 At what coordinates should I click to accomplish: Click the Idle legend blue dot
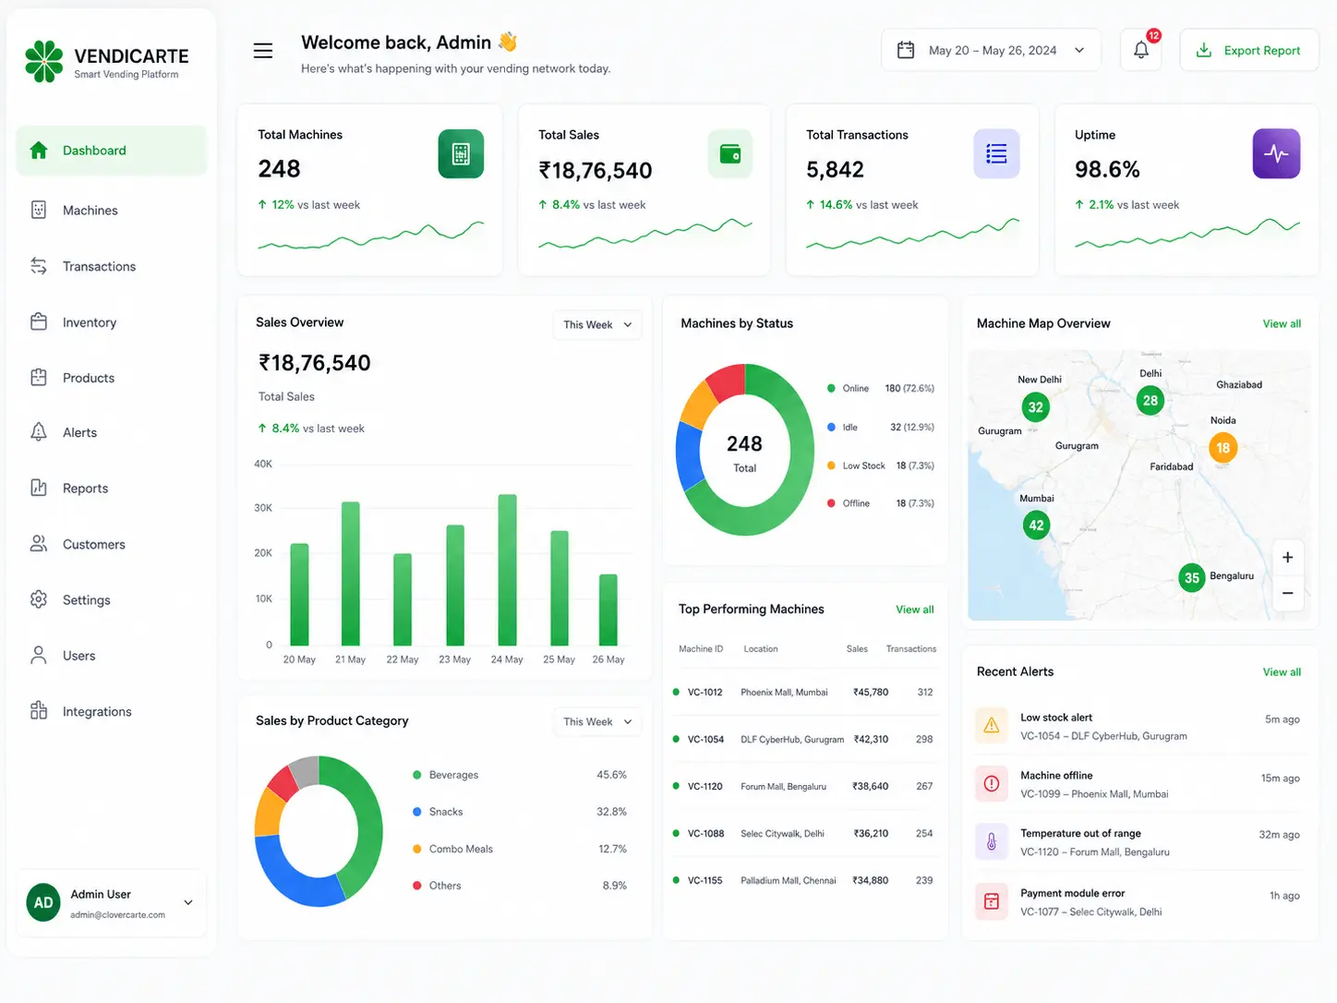pyautogui.click(x=831, y=427)
